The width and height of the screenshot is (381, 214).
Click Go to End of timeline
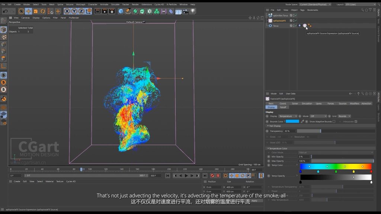[205, 175]
